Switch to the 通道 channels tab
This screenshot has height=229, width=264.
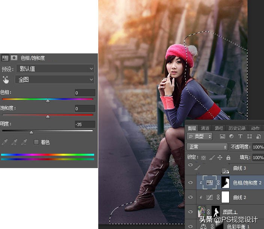pyautogui.click(x=205, y=128)
